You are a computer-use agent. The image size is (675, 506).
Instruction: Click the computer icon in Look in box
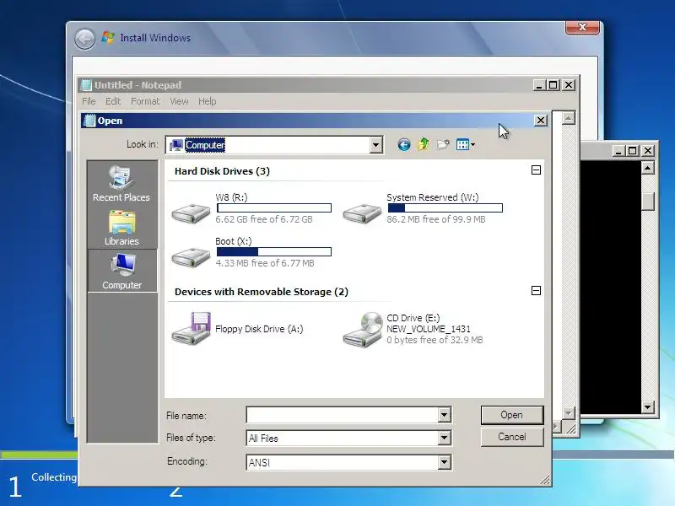click(176, 145)
